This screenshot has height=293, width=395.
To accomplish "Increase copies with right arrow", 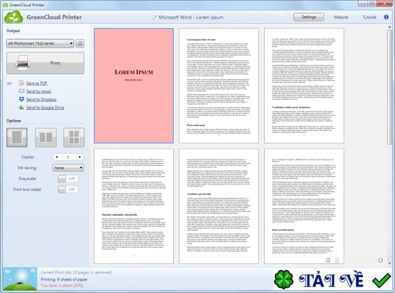I will coord(80,157).
